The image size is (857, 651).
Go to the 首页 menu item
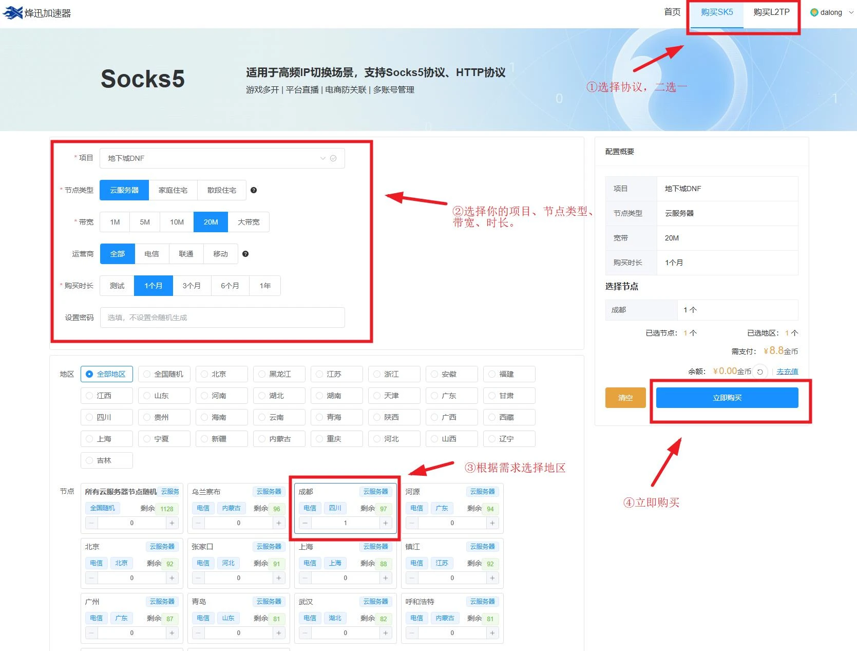coord(672,12)
